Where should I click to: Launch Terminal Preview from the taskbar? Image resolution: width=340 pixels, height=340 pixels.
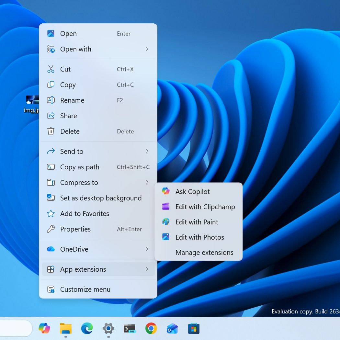(x=130, y=329)
